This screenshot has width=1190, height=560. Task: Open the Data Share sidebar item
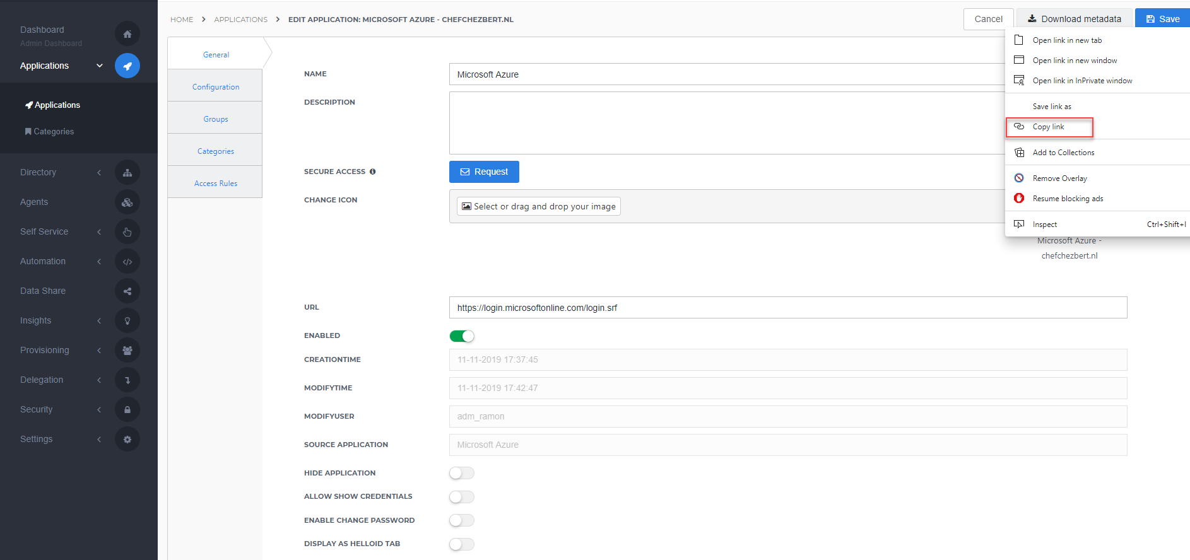tap(43, 291)
